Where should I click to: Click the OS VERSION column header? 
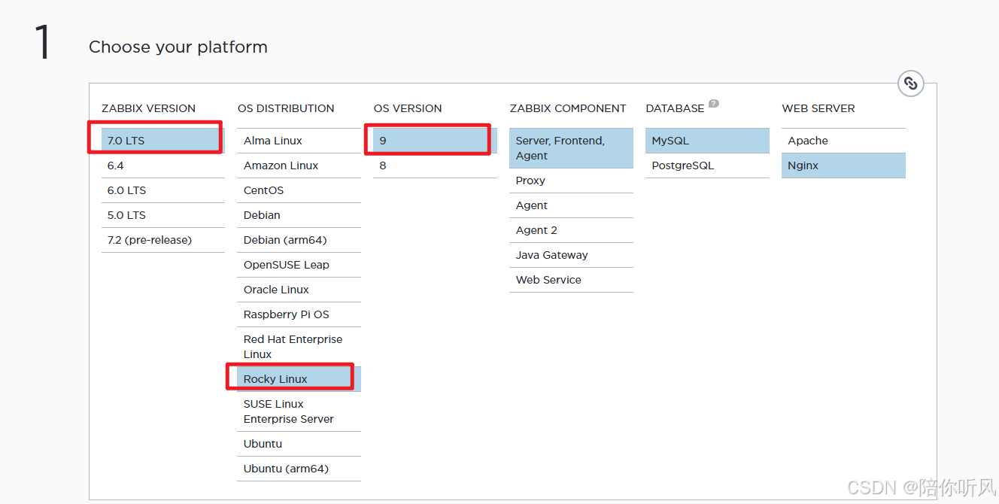[408, 108]
